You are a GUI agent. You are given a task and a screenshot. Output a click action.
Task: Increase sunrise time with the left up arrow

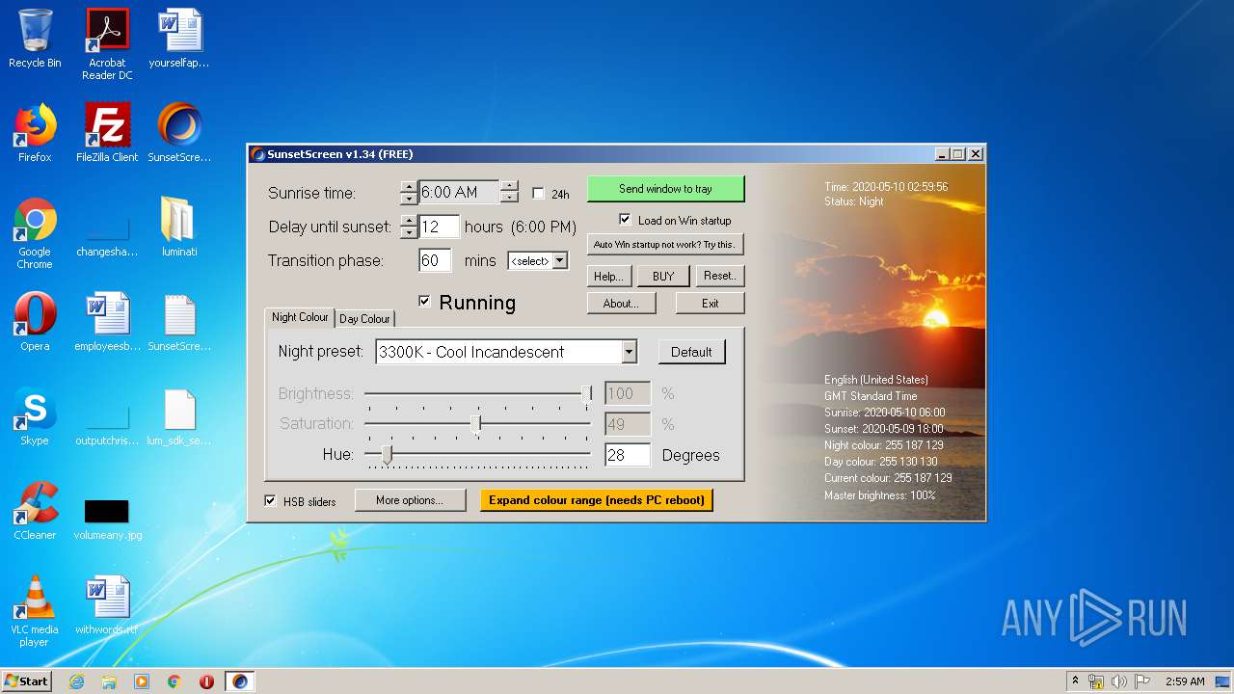point(409,187)
